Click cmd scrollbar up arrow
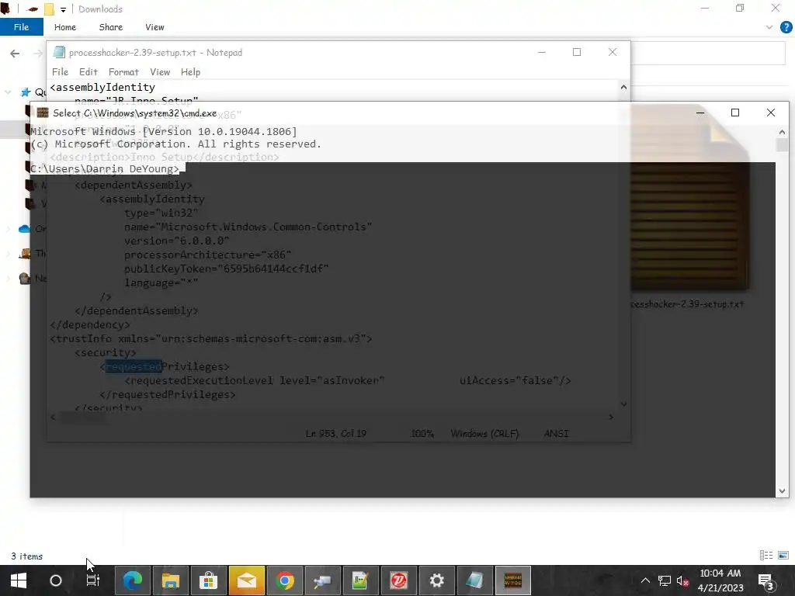795x596 pixels. click(782, 132)
